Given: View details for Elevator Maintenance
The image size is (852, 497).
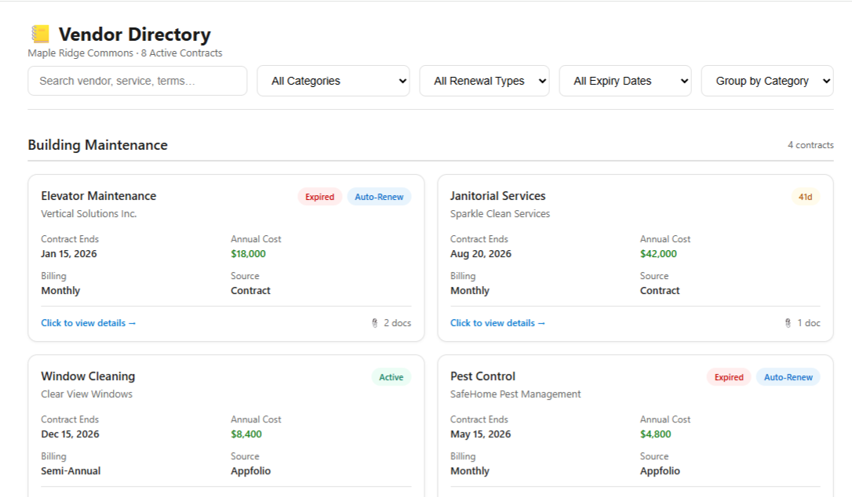Looking at the screenshot, I should (88, 323).
